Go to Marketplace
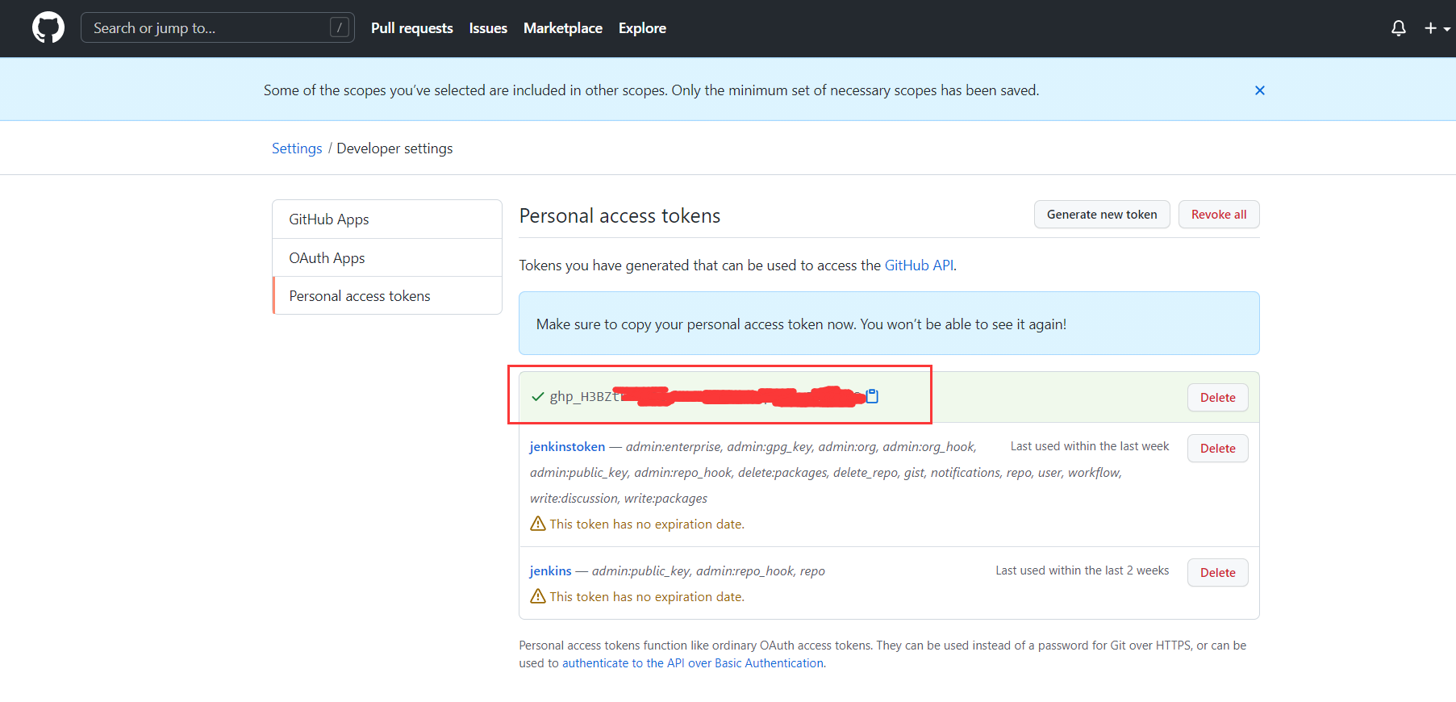 (563, 28)
